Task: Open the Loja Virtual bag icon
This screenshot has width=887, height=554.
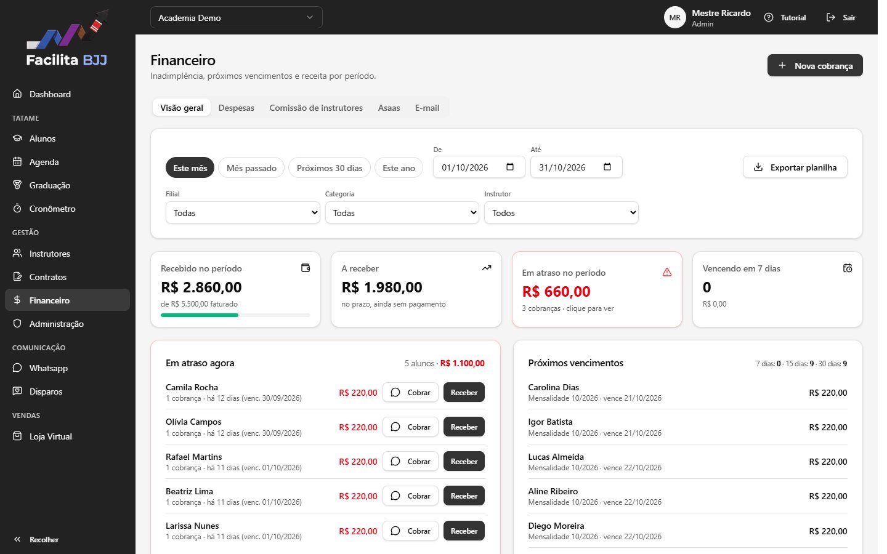Action: pyautogui.click(x=17, y=436)
